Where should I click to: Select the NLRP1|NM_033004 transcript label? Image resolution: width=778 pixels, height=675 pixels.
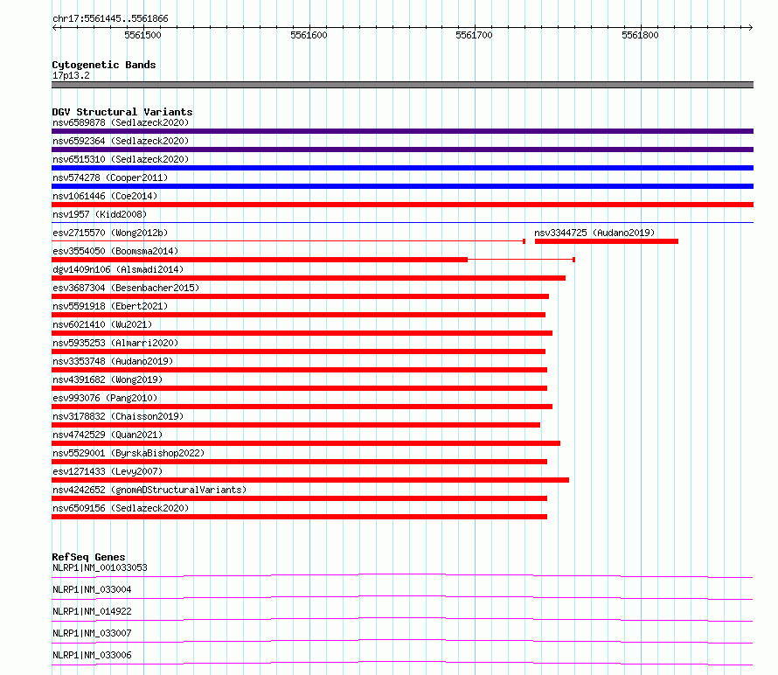92,589
